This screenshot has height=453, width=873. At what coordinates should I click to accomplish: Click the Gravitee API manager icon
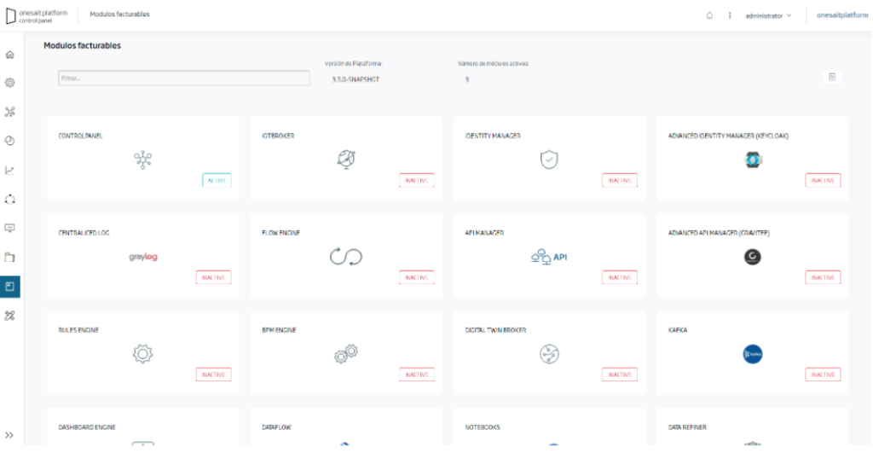coord(753,257)
